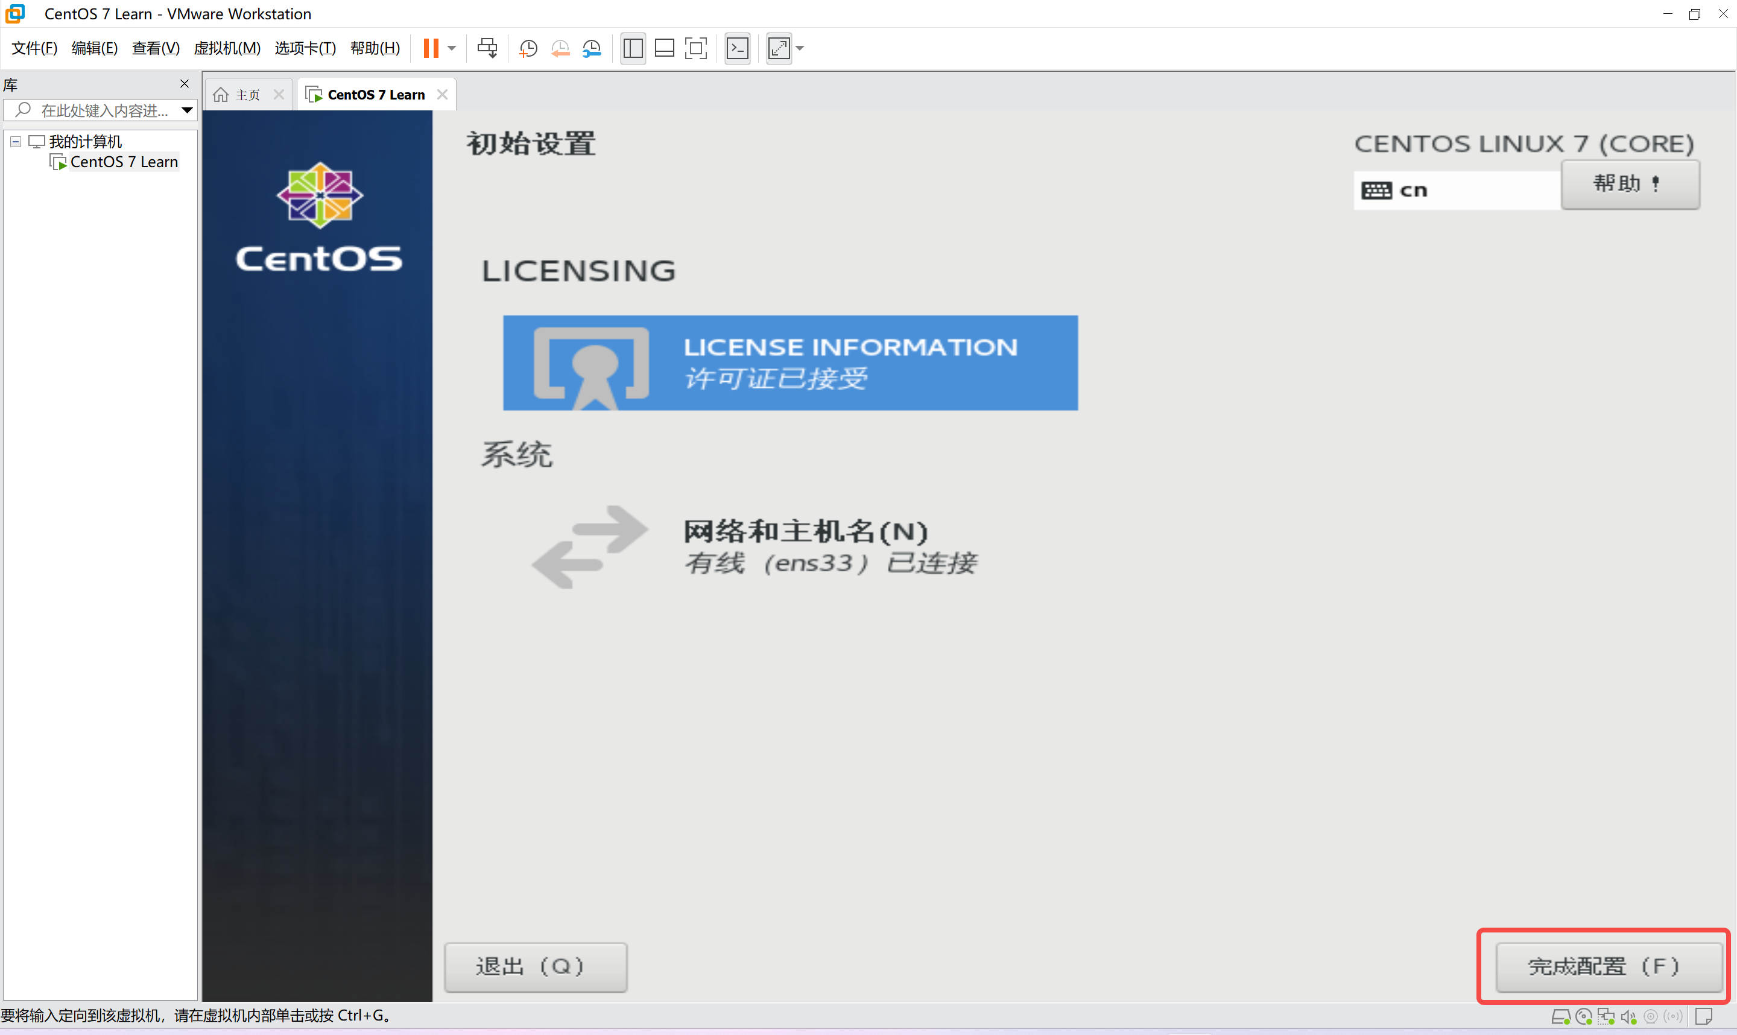The image size is (1737, 1035).
Task: Open the library search filter dropdown
Action: click(187, 110)
